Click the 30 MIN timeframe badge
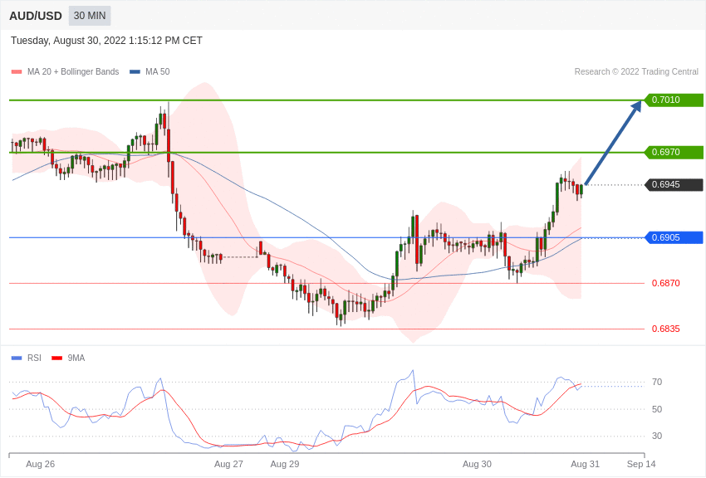This screenshot has height=478, width=706. point(90,16)
